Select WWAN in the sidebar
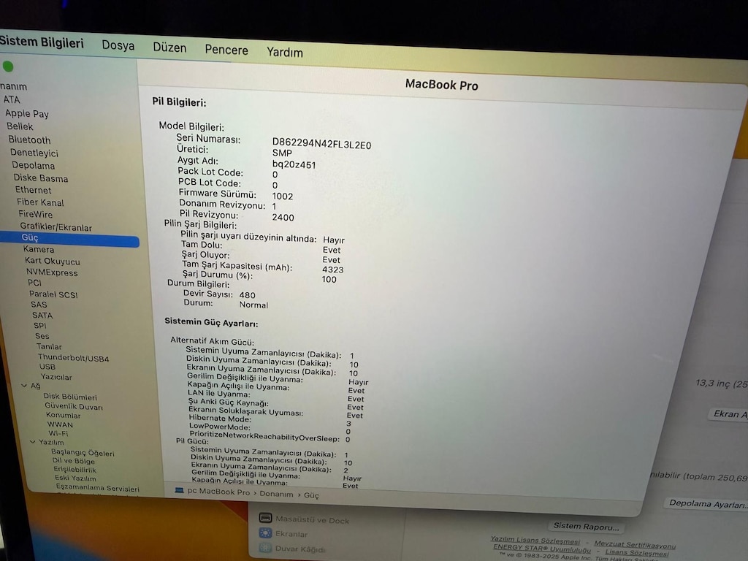This screenshot has width=748, height=561. (x=60, y=424)
